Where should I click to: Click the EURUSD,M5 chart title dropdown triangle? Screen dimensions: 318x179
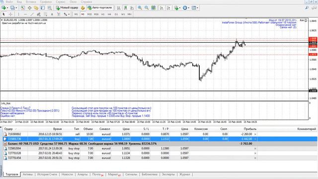coord(1,20)
